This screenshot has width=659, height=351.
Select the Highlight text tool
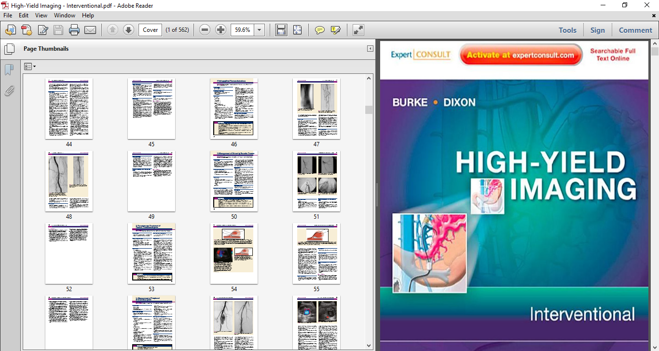(x=336, y=30)
